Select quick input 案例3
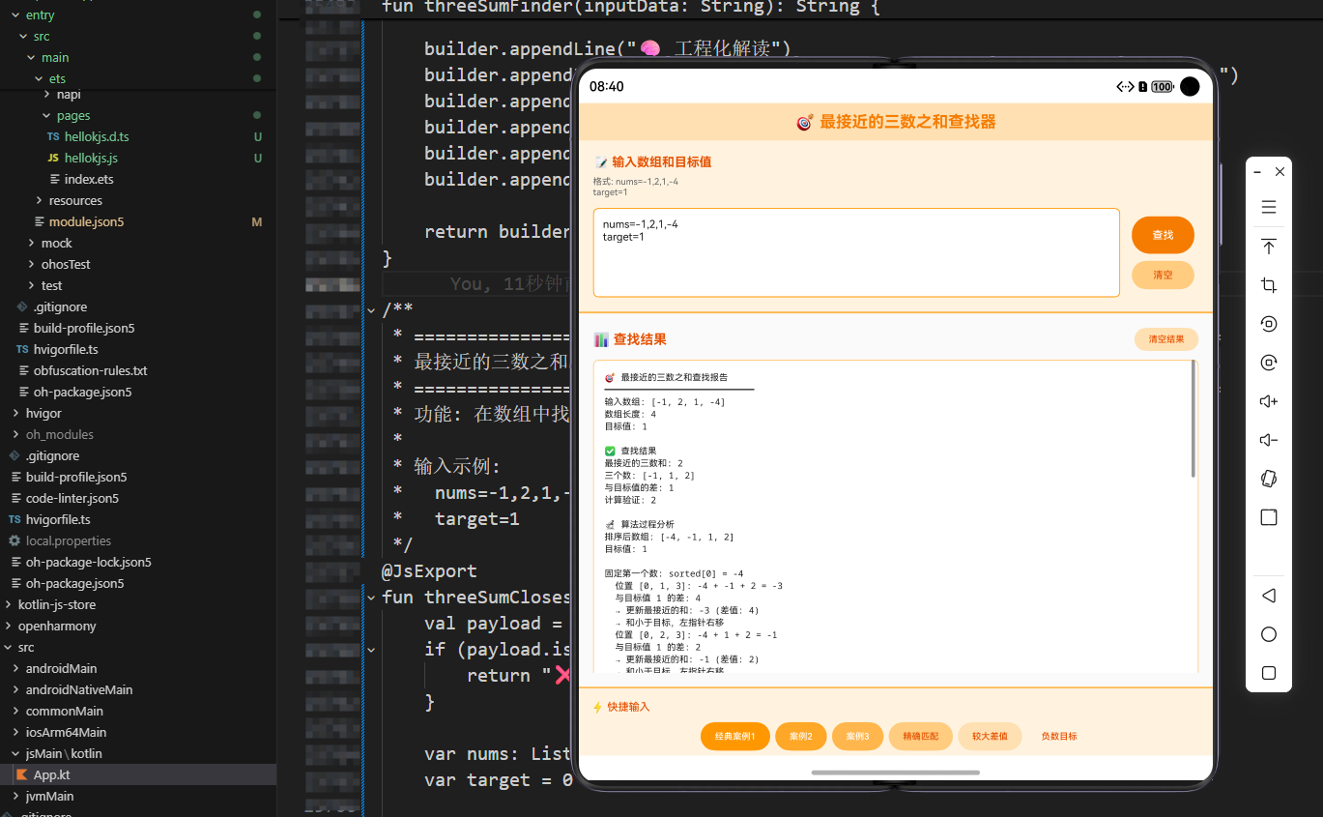The image size is (1323, 817). pos(857,736)
